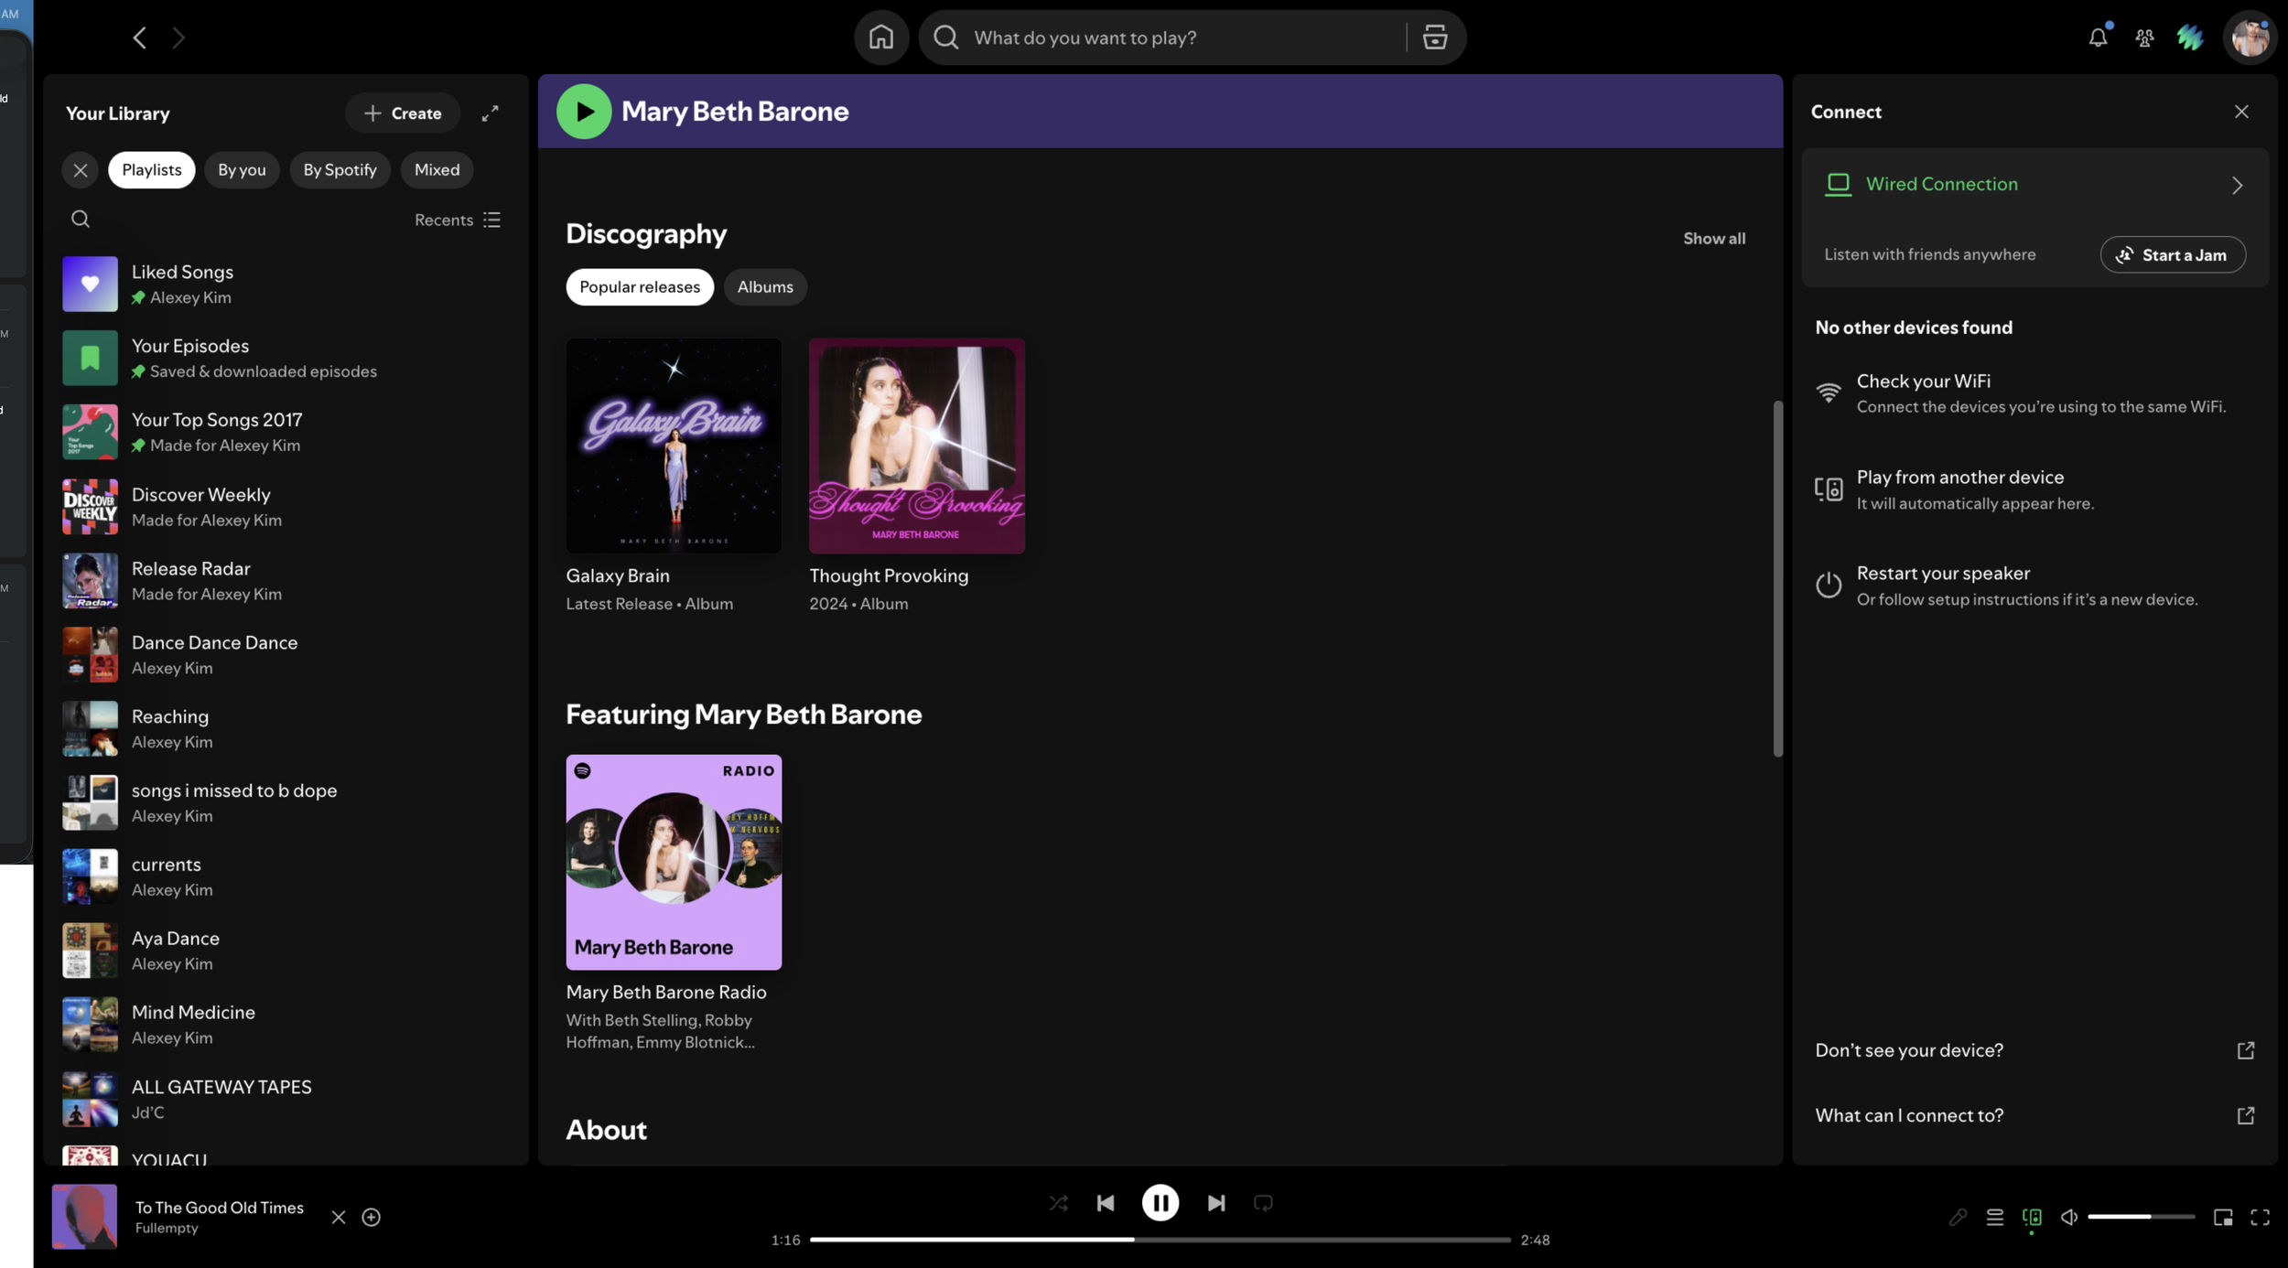Switch to Popular releases tab
The image size is (2288, 1268).
click(640, 287)
